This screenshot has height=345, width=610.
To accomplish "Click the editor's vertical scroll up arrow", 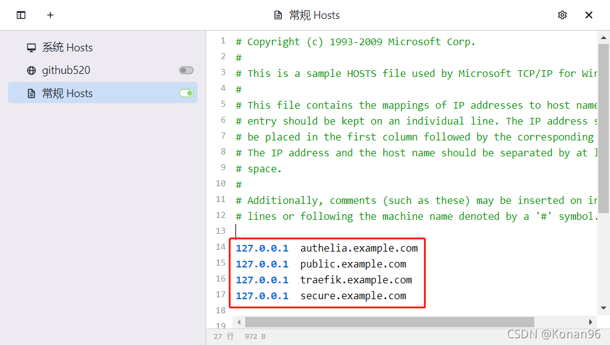I will pos(603,38).
